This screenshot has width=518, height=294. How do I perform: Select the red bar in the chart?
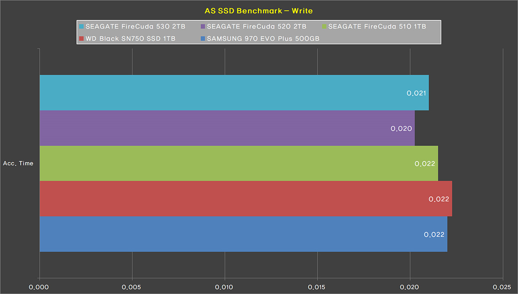246,199
